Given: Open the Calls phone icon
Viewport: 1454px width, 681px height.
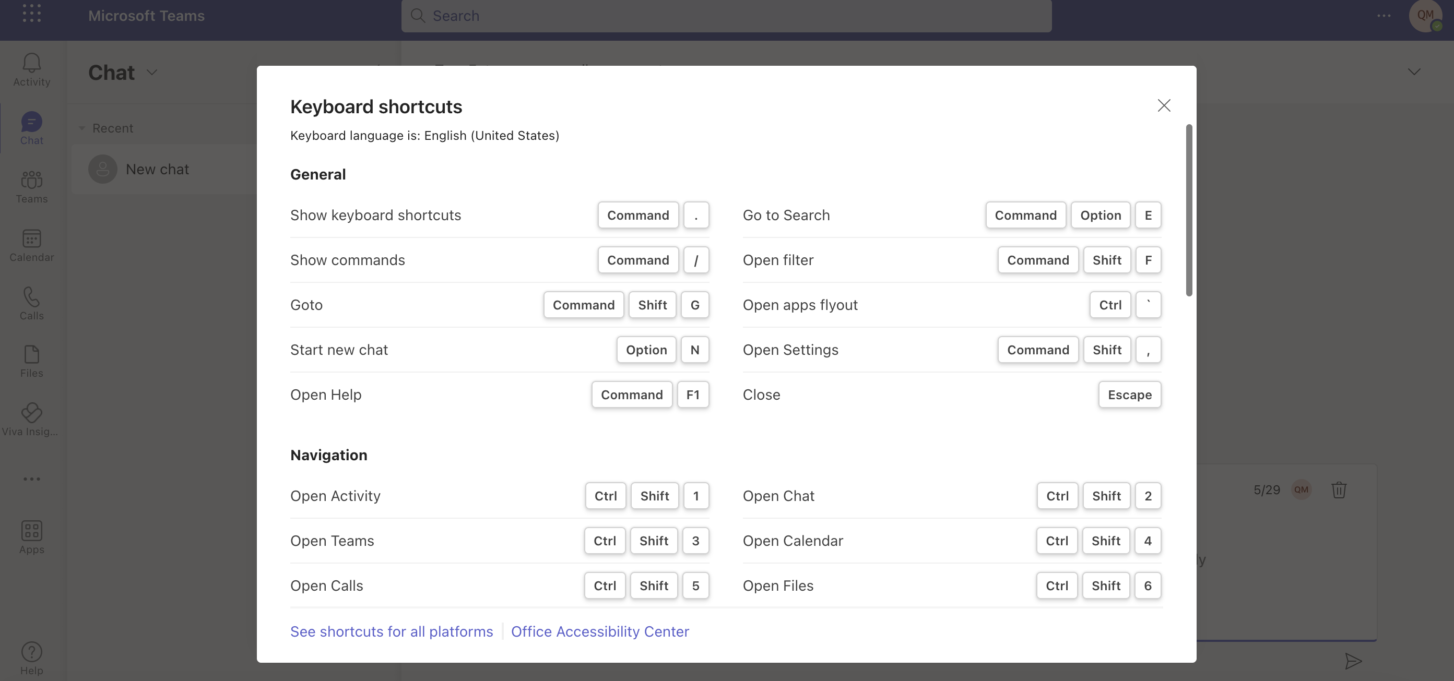Looking at the screenshot, I should coord(32,304).
